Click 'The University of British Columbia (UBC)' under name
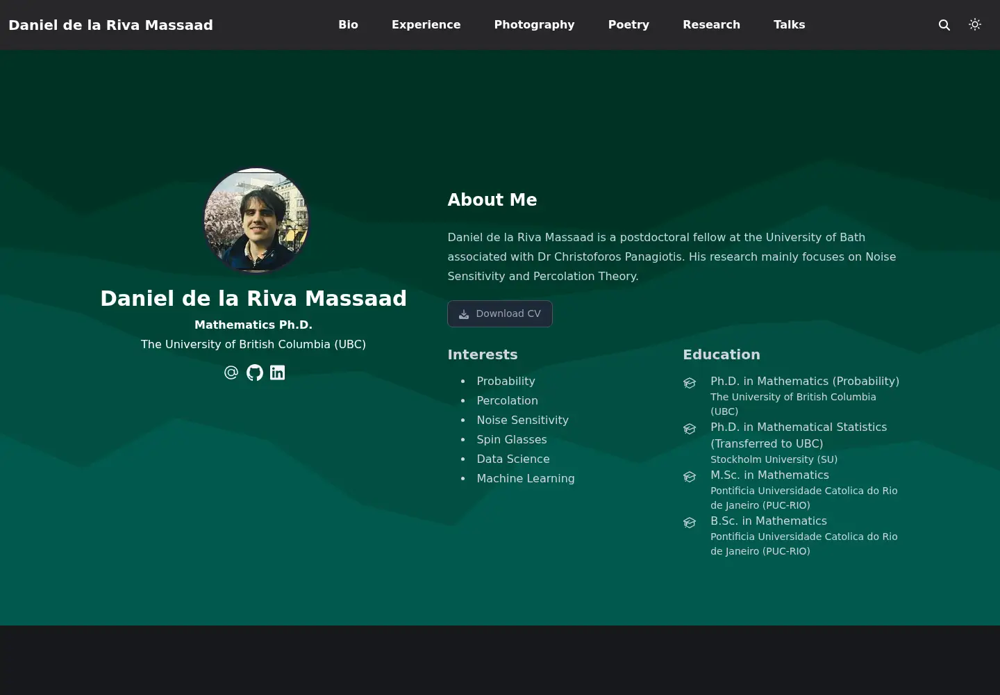Viewport: 1000px width, 695px height. [x=253, y=344]
